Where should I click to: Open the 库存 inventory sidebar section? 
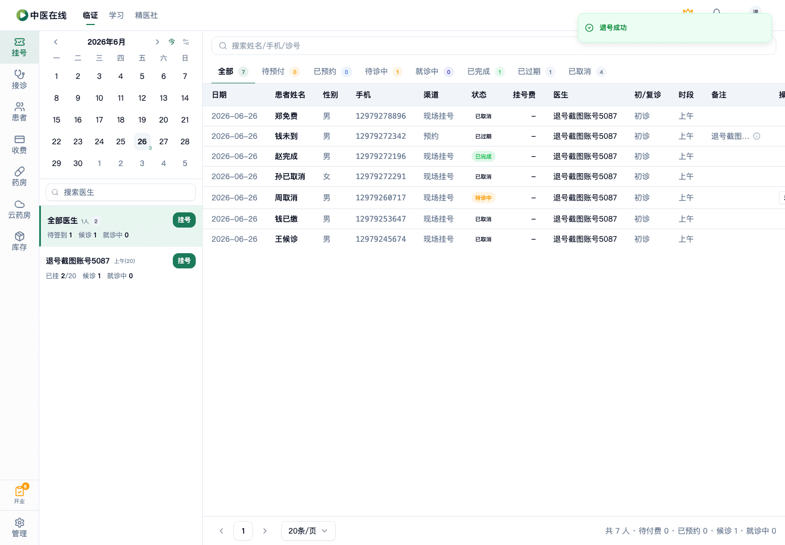tap(19, 241)
